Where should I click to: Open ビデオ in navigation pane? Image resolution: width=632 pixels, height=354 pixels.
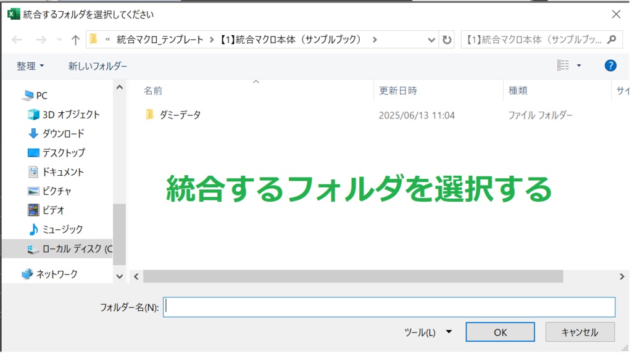point(46,210)
